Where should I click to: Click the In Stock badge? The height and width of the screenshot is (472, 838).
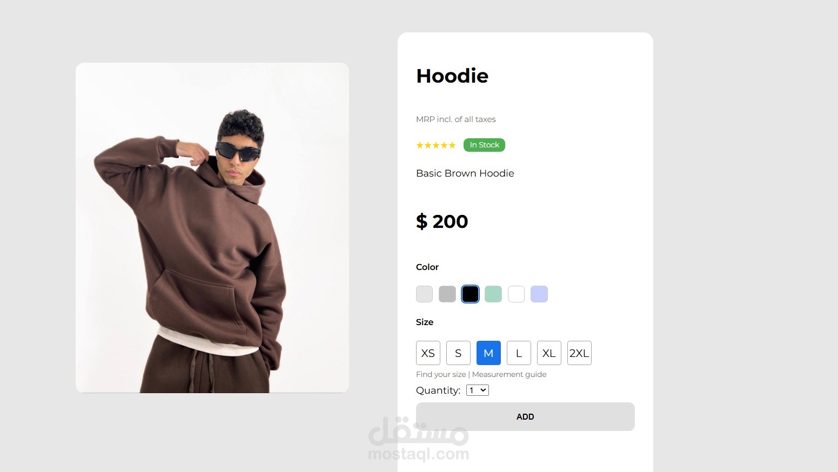484,145
